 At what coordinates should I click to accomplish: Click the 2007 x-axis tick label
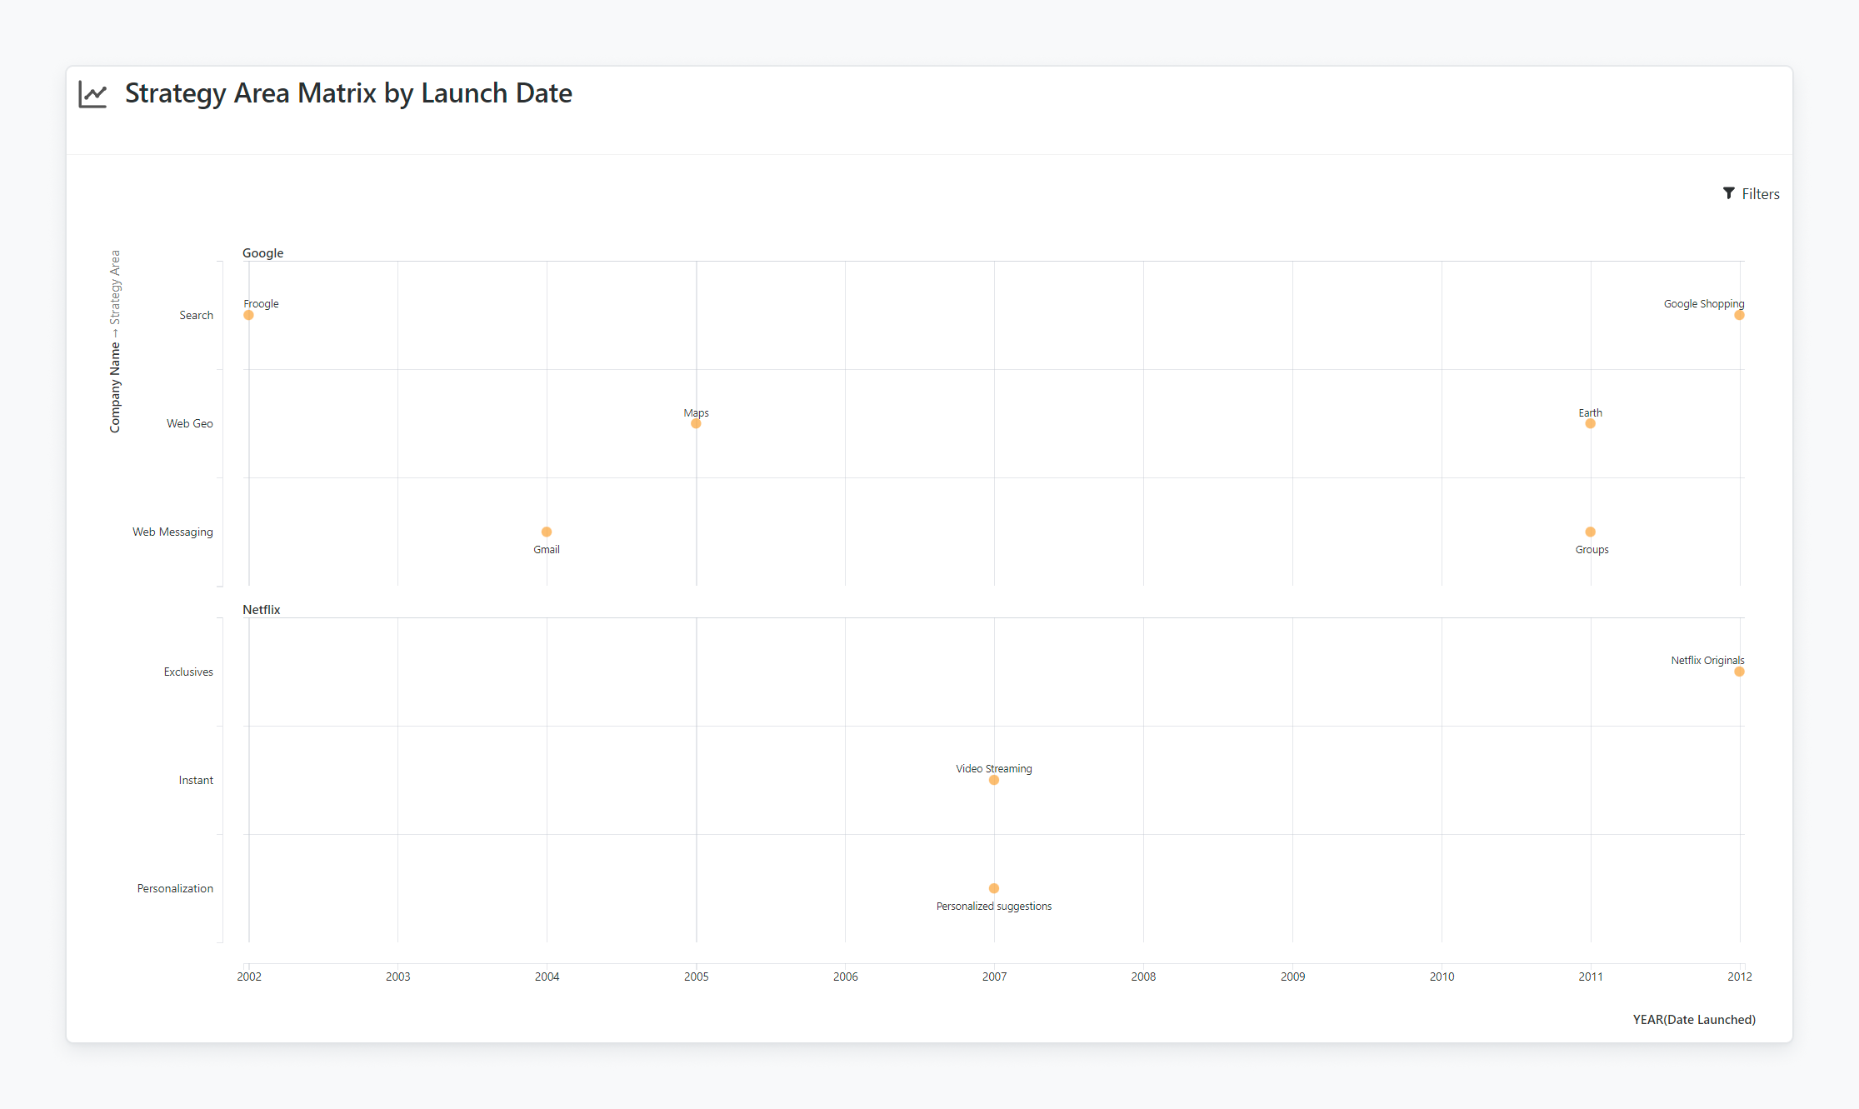994,977
